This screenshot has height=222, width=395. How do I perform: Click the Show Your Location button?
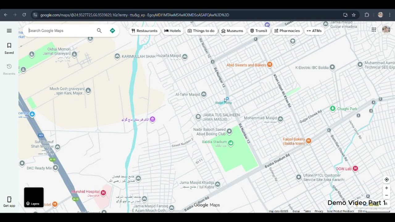click(386, 180)
